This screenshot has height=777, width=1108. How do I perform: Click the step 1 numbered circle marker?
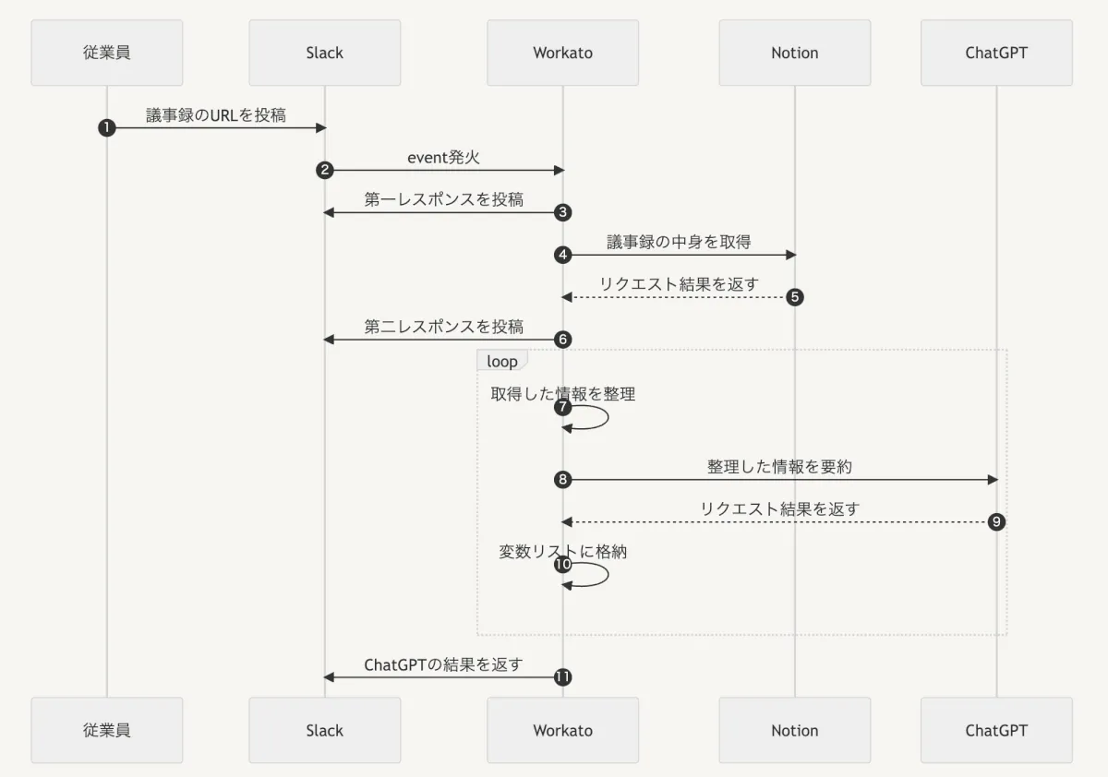point(107,127)
